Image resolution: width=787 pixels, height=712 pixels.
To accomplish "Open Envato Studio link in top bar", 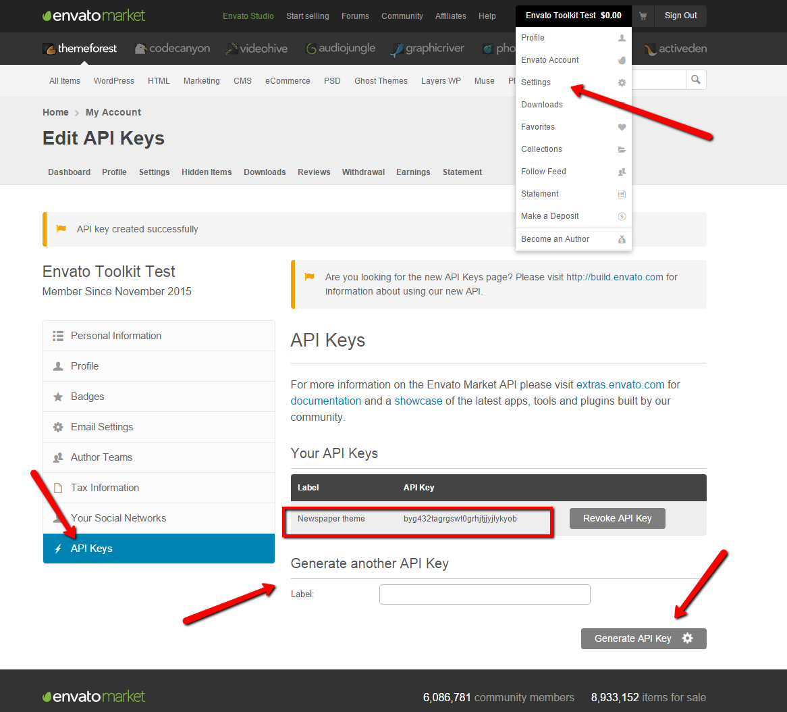I will [x=248, y=16].
